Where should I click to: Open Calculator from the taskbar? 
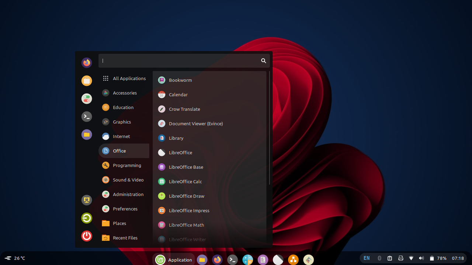248,260
